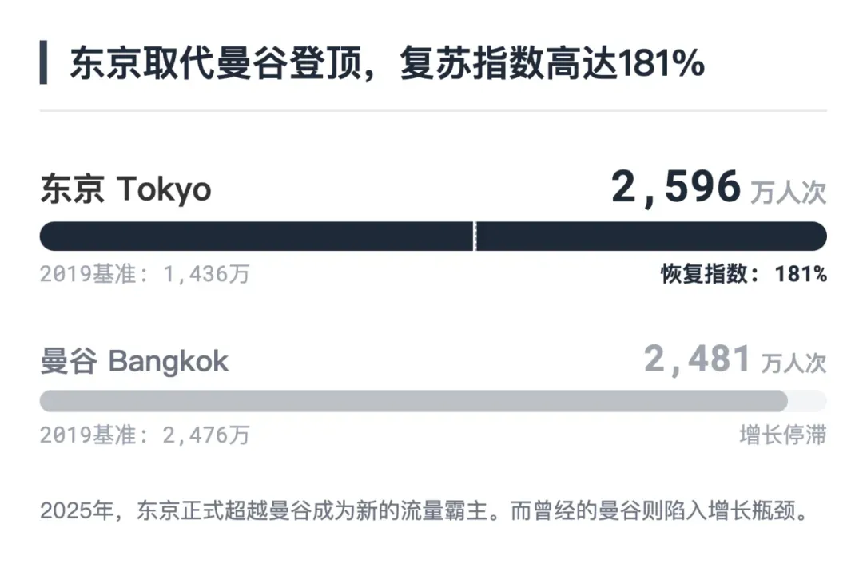Screen dimensions: 863x564
Task: Click the unfilled end of Bangkok bar
Action: click(807, 401)
